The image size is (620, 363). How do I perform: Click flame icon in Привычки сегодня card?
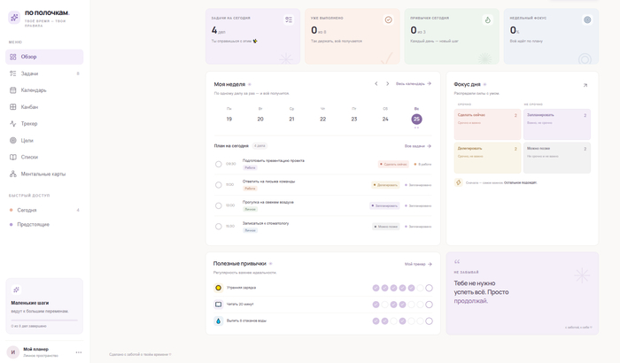click(487, 19)
